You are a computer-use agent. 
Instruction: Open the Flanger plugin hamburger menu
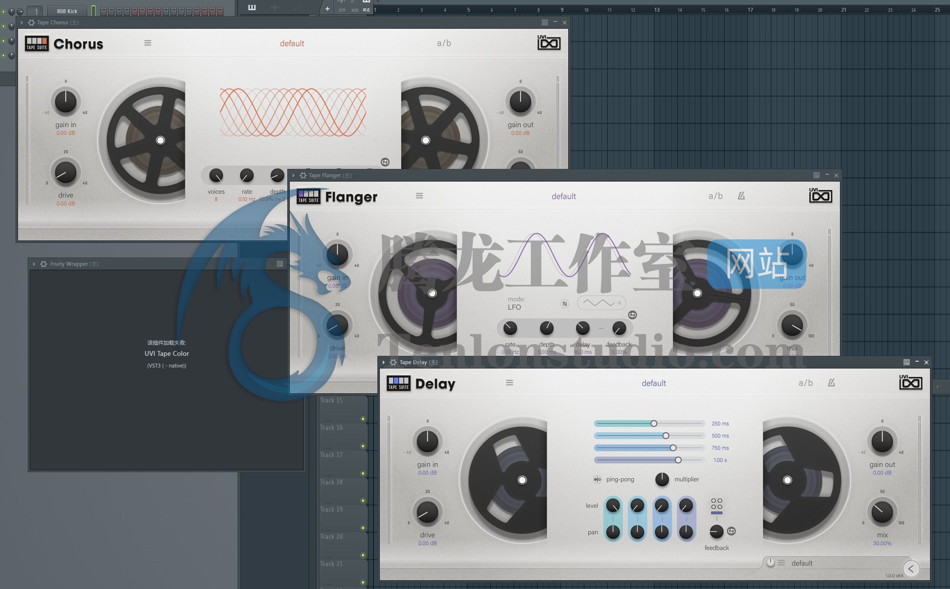(x=419, y=196)
